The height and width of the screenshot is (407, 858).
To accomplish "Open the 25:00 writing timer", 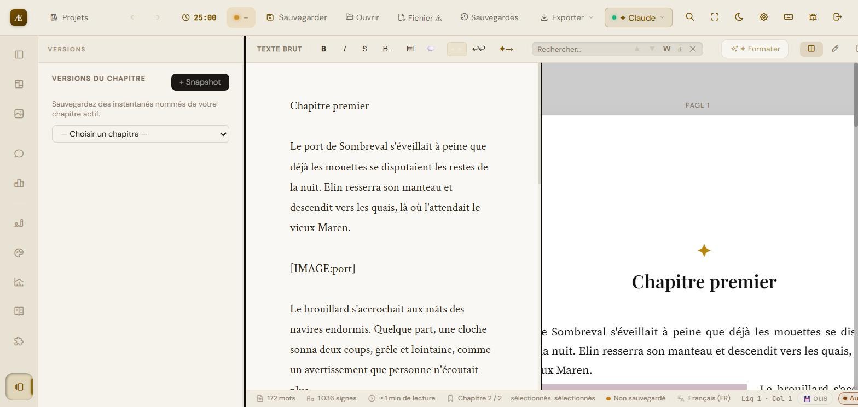I will [x=199, y=17].
